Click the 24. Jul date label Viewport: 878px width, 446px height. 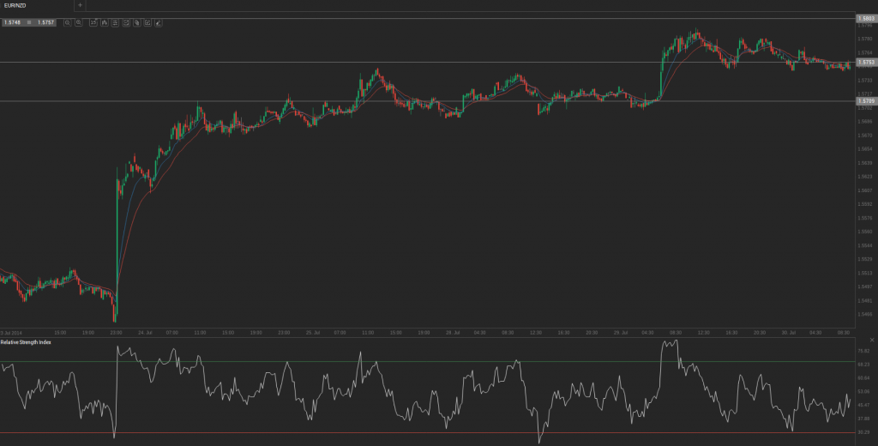145,332
